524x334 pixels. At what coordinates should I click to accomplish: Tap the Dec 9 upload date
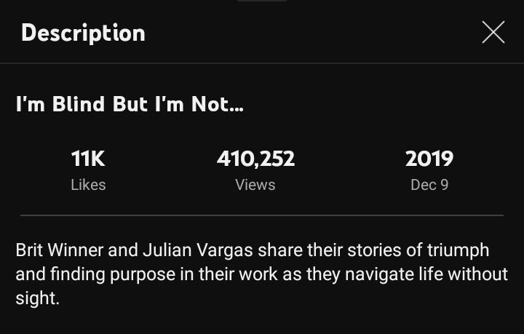[429, 185]
